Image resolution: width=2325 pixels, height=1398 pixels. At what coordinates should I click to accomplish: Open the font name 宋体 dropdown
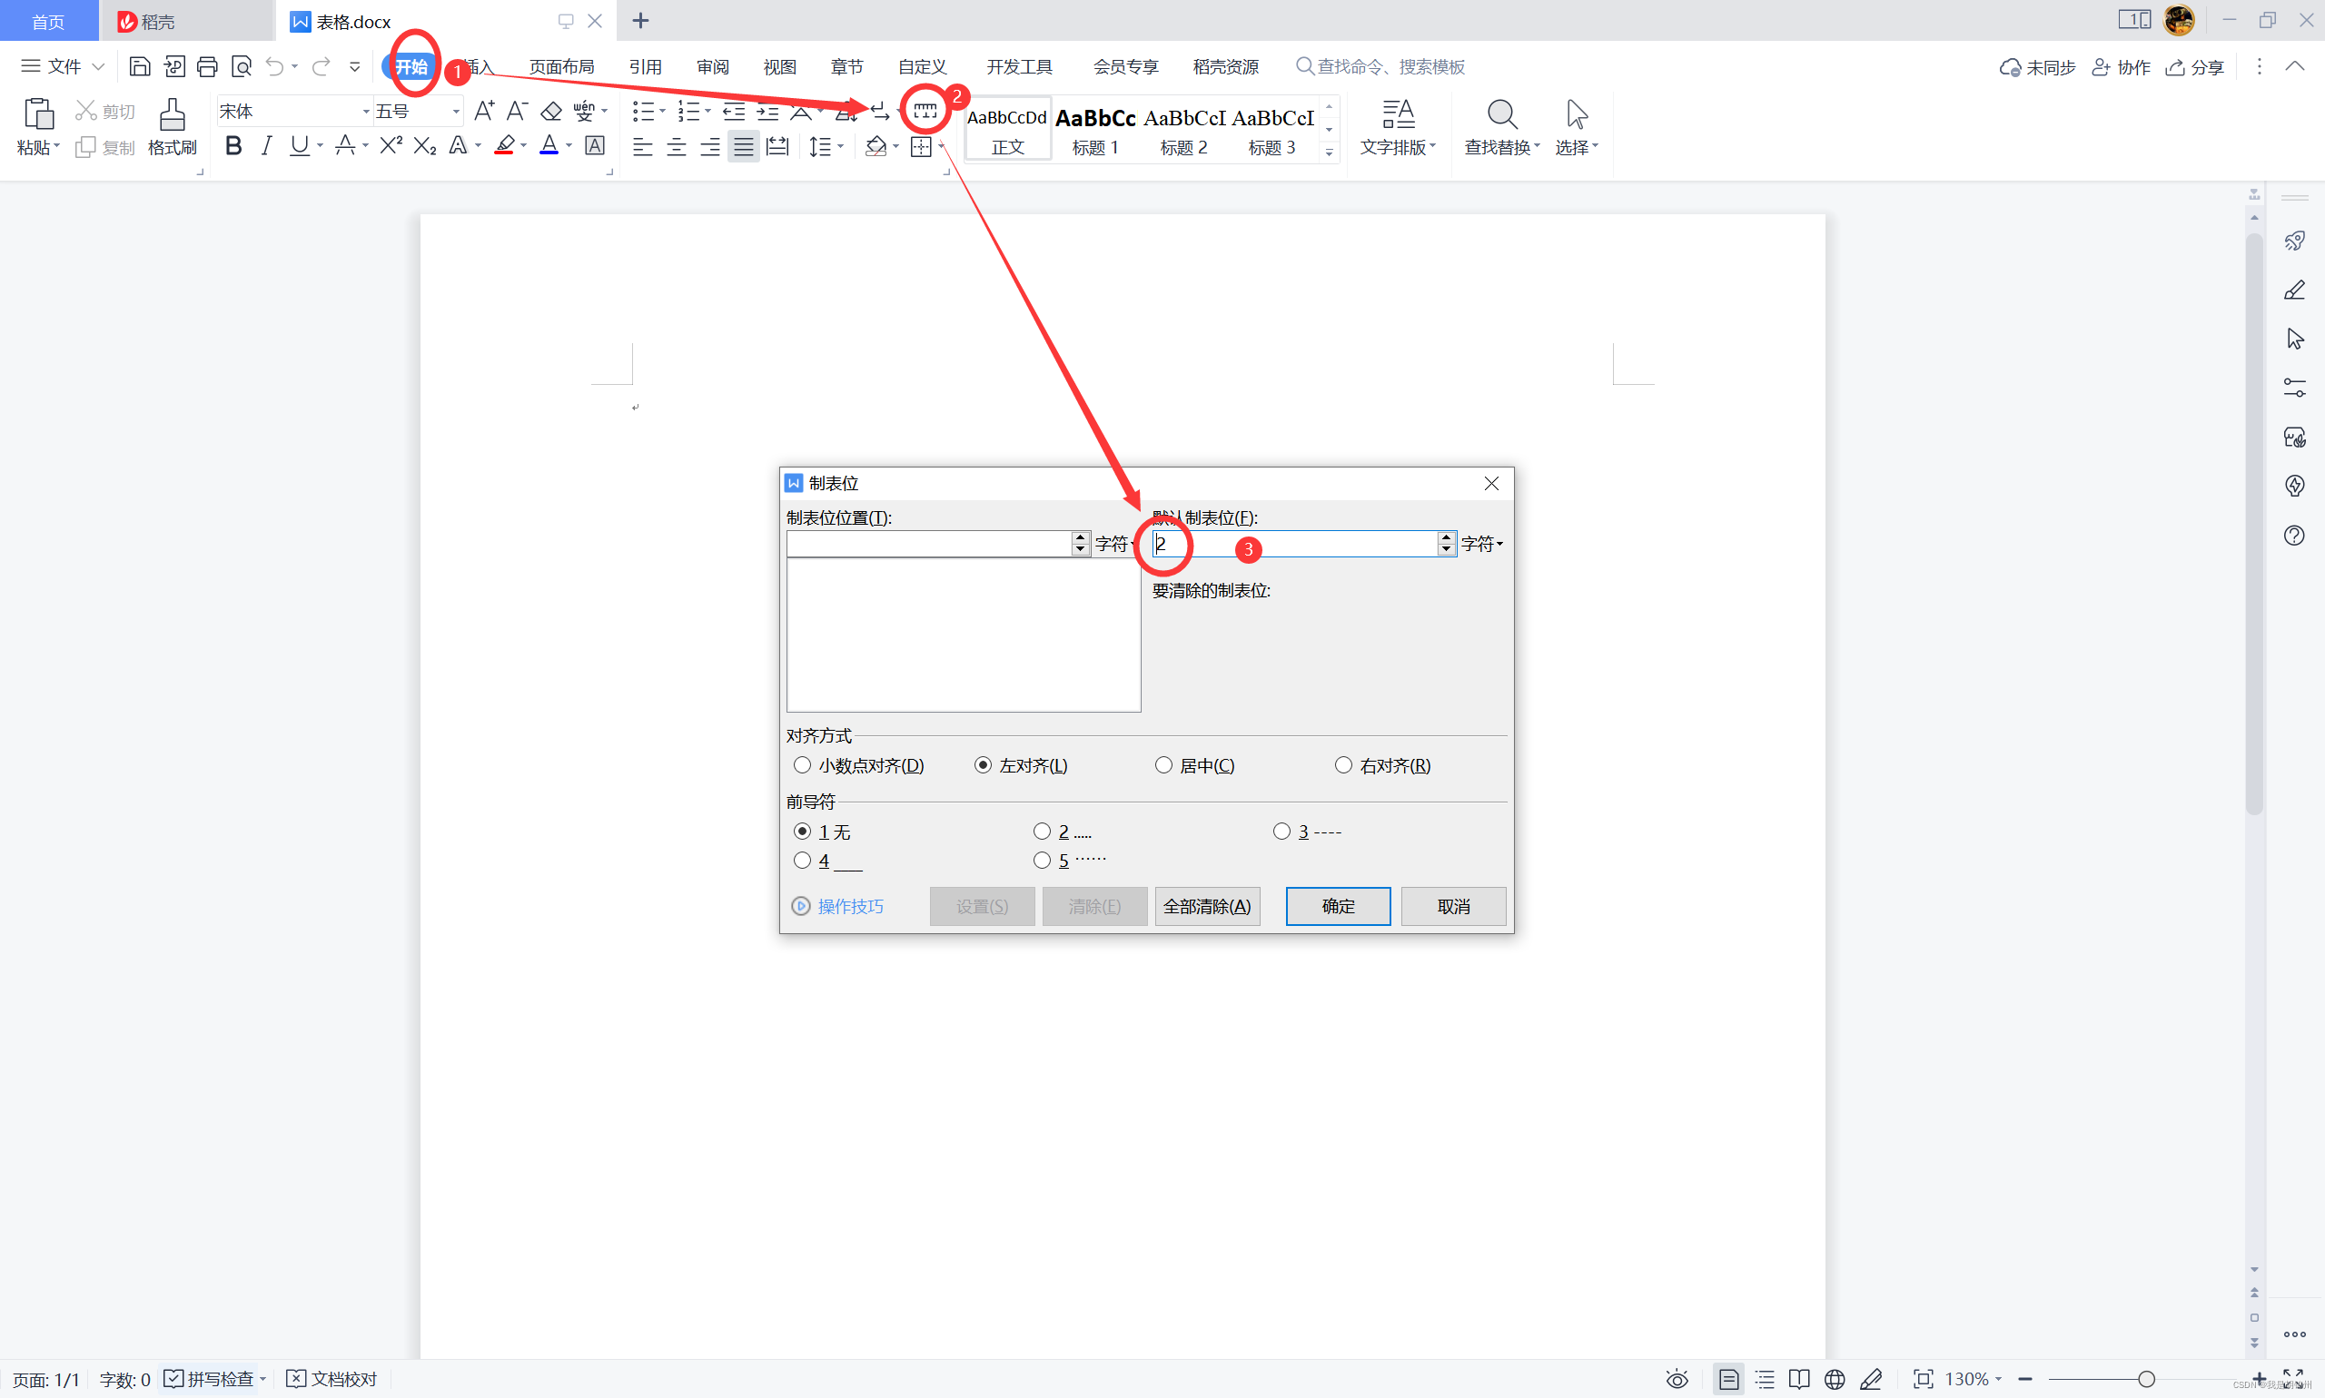point(366,112)
